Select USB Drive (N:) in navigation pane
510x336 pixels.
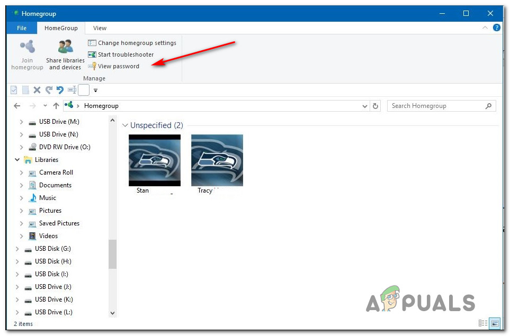[x=59, y=134]
